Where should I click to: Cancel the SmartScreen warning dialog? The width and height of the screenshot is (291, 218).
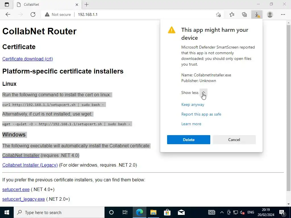click(x=234, y=140)
